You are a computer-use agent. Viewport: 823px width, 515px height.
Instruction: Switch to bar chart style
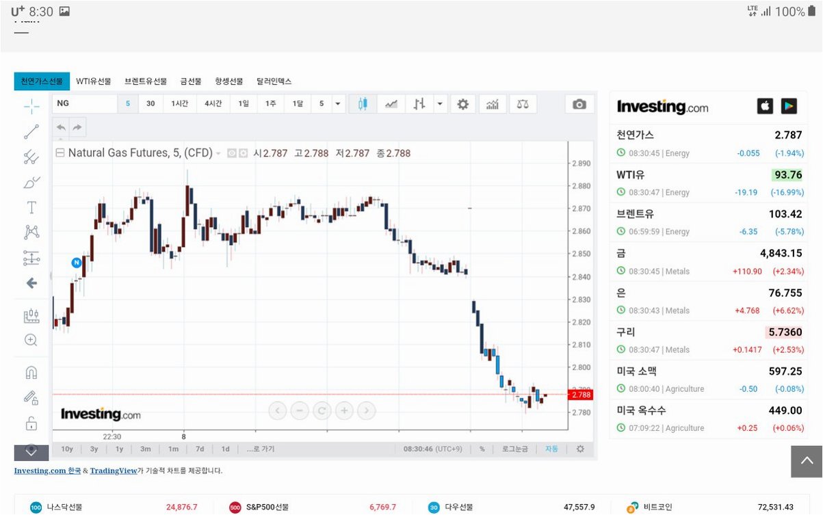click(419, 104)
